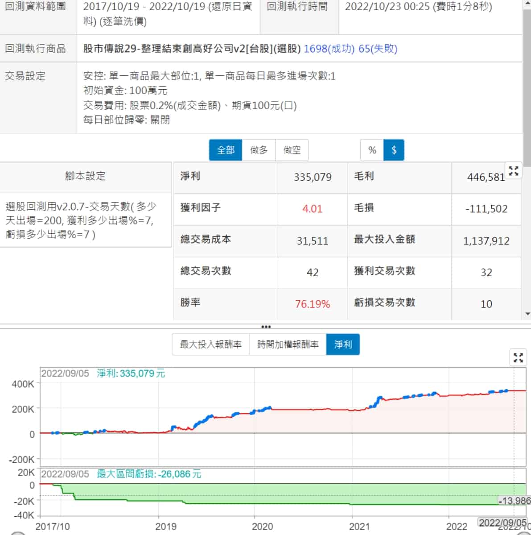Click the scrollbar down arrow of the report panel
This screenshot has height=535, width=531.
pos(527,314)
